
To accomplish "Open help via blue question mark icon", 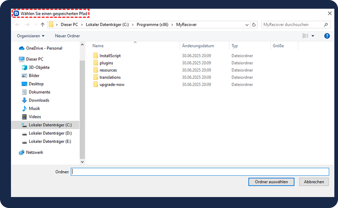I will click(327, 36).
